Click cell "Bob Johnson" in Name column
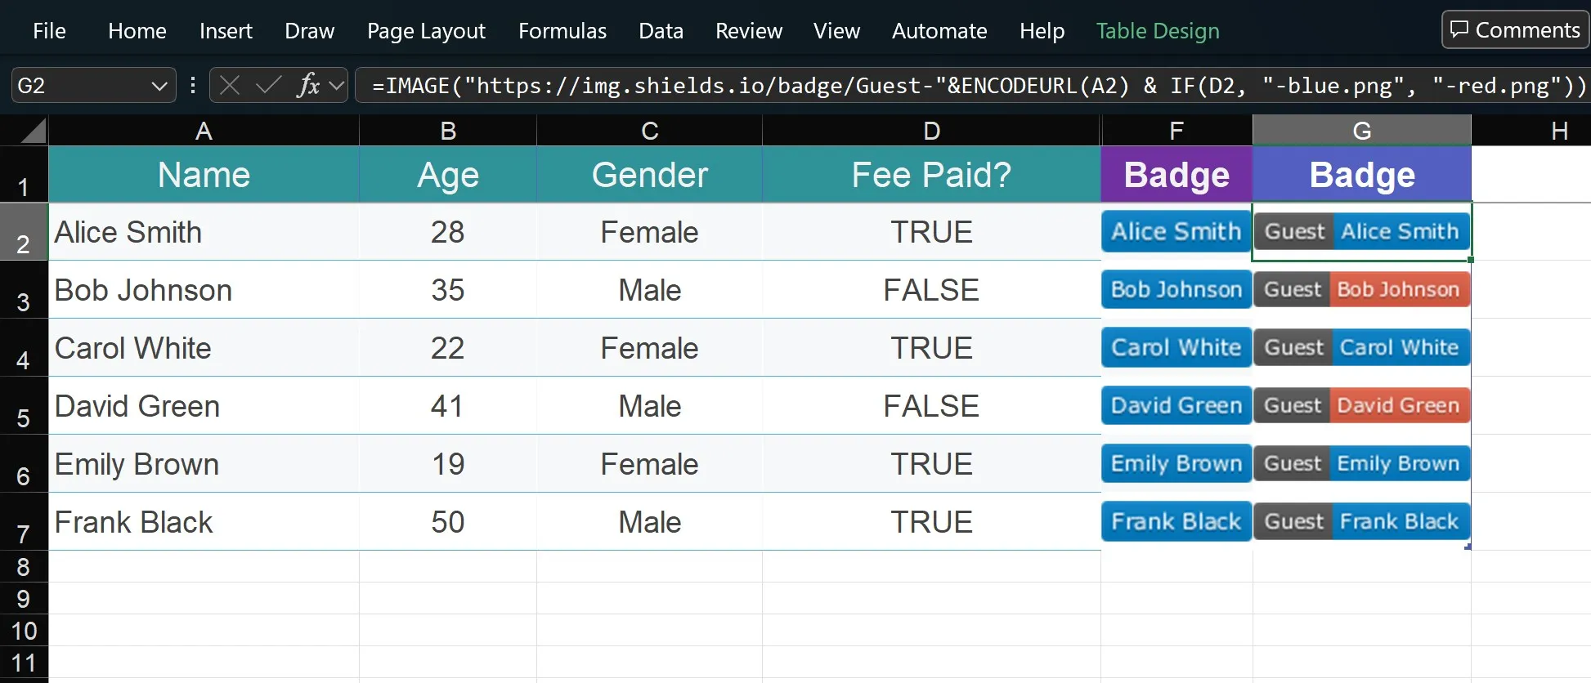1591x683 pixels. [204, 290]
